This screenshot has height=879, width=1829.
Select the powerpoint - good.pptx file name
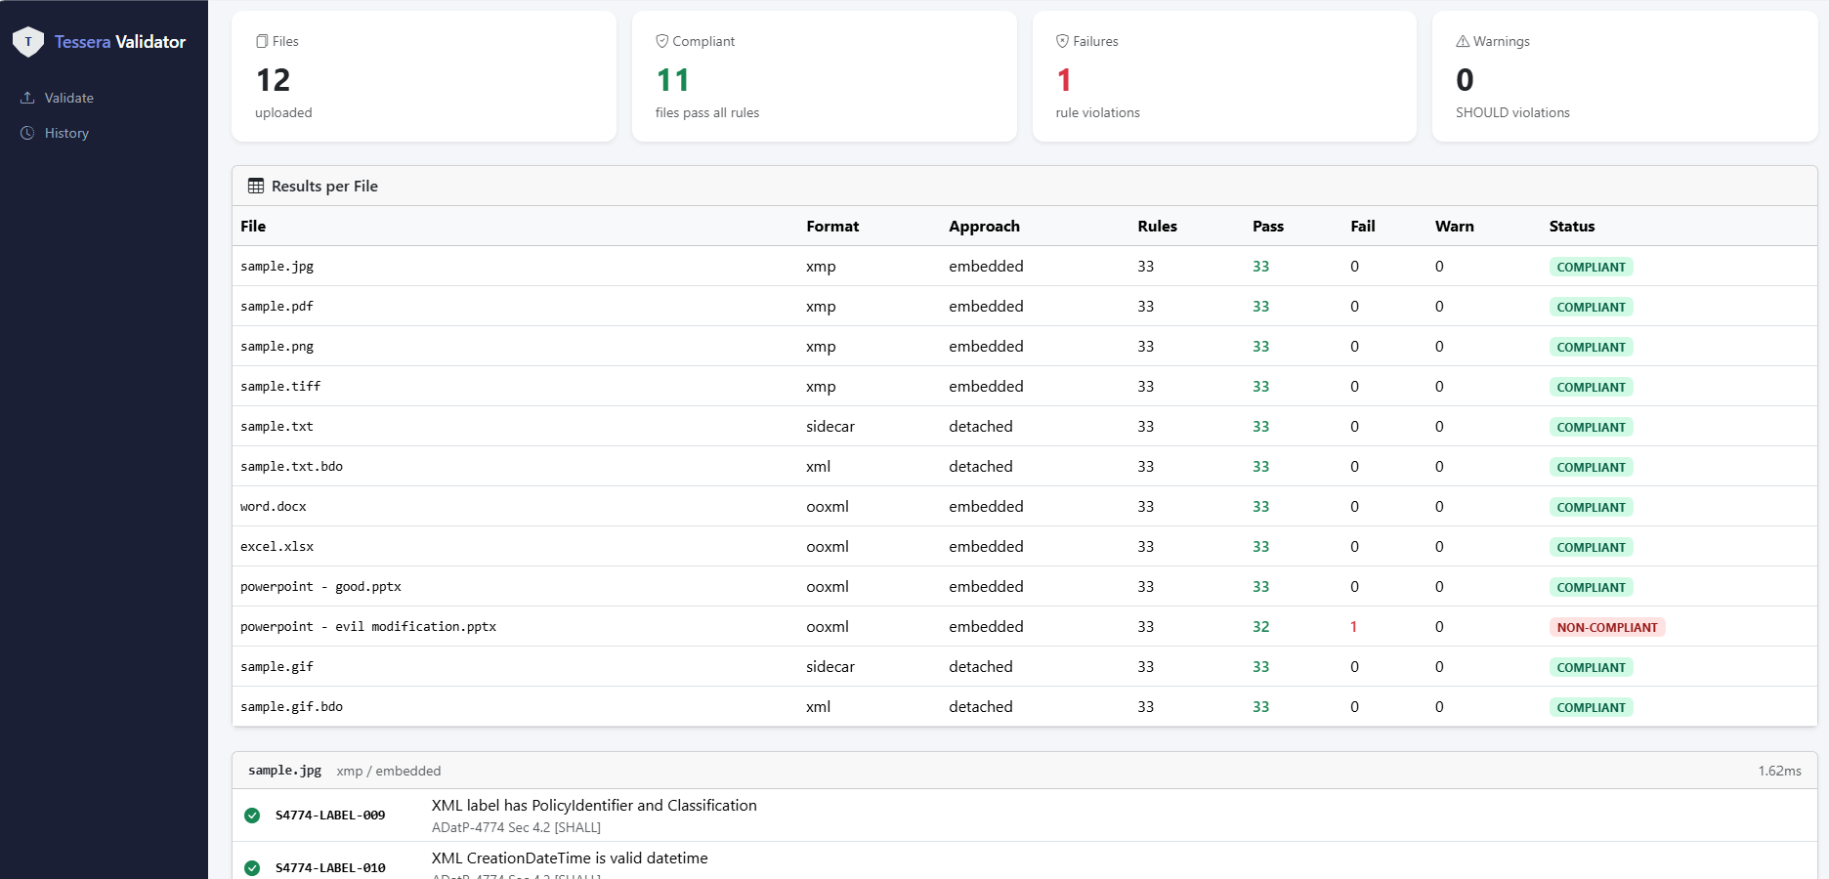click(x=321, y=586)
